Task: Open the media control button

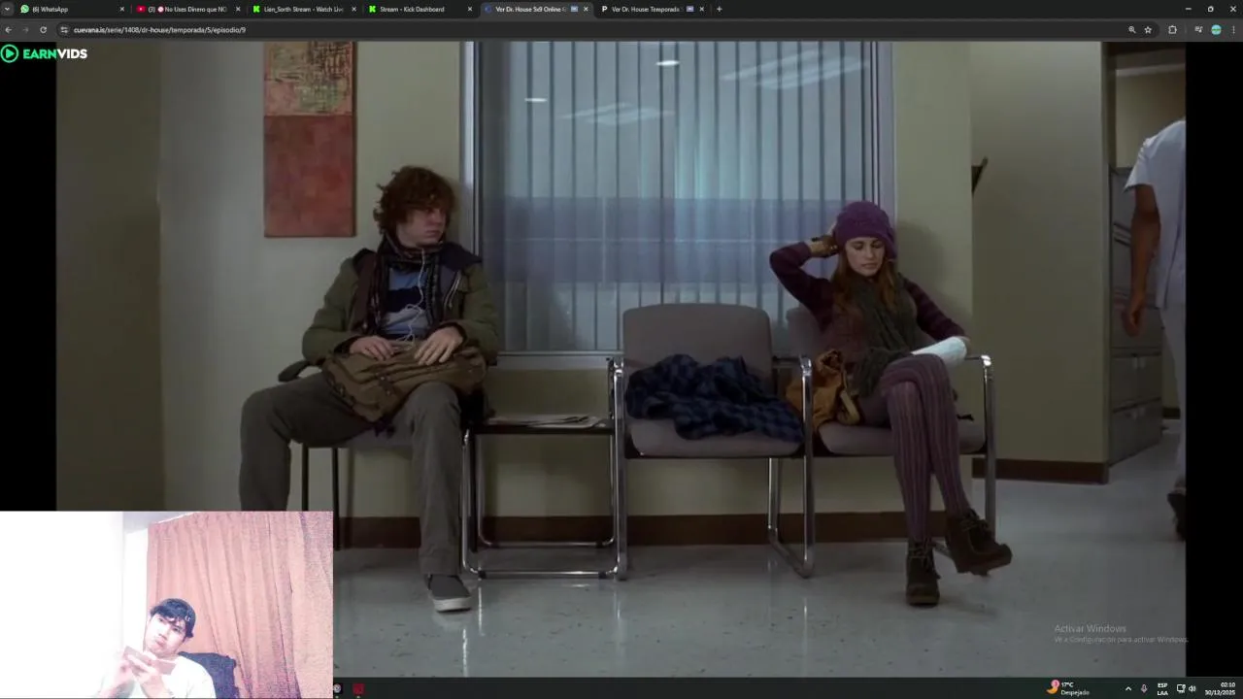Action: 1198,30
